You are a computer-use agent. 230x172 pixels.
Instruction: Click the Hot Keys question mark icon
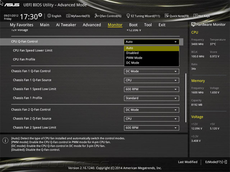195,16
